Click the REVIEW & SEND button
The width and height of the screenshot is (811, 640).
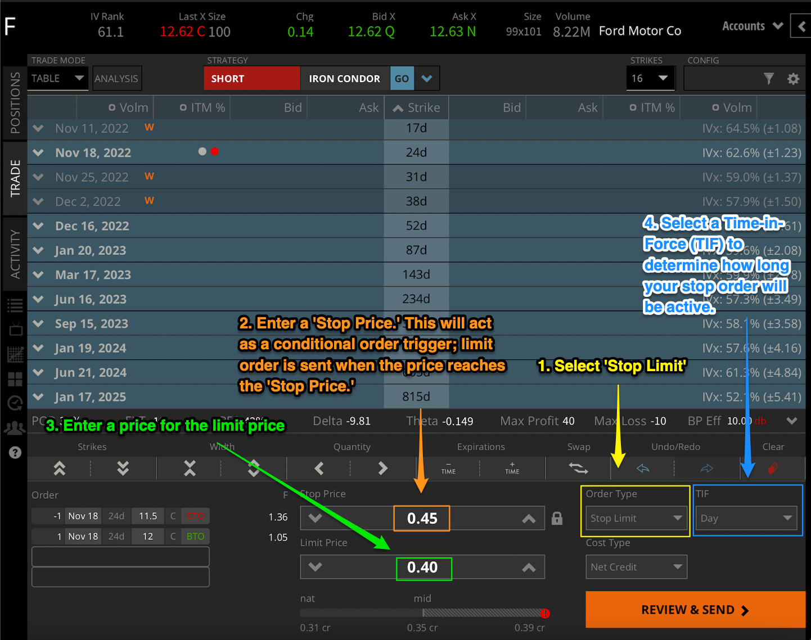[x=695, y=610]
